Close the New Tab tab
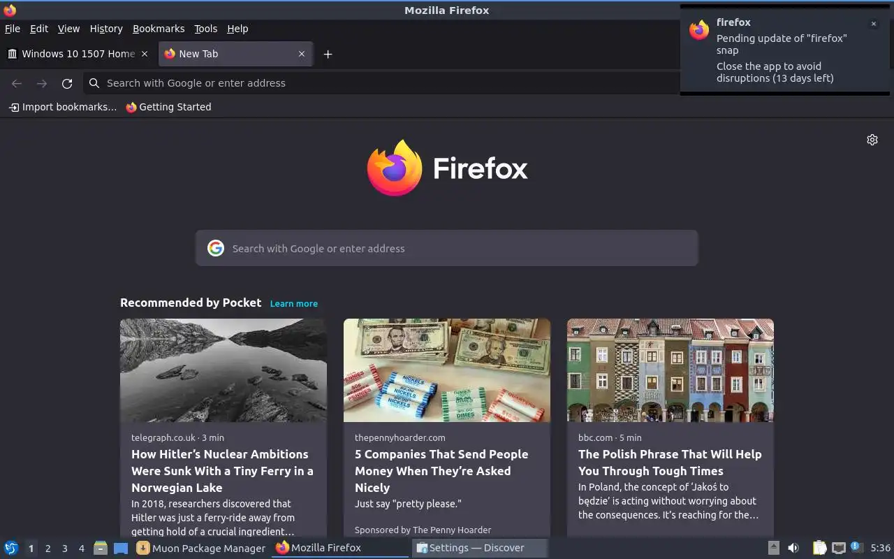Image resolution: width=894 pixels, height=559 pixels. point(302,54)
